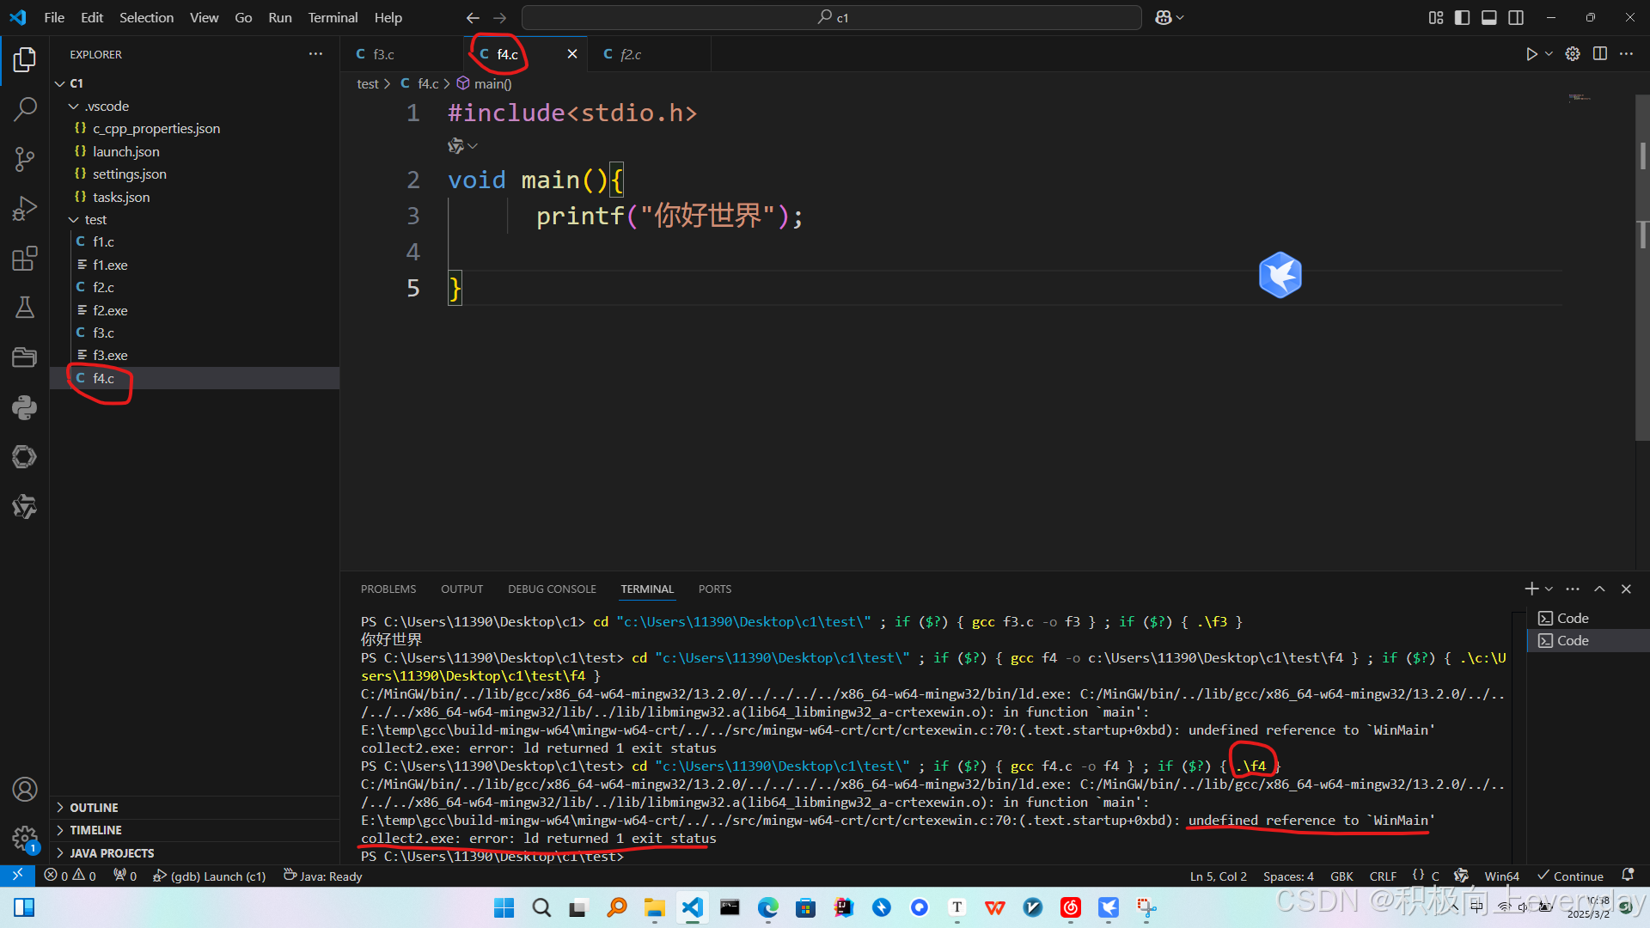Open the Python sidebar view
This screenshot has width=1650, height=928.
[25, 407]
